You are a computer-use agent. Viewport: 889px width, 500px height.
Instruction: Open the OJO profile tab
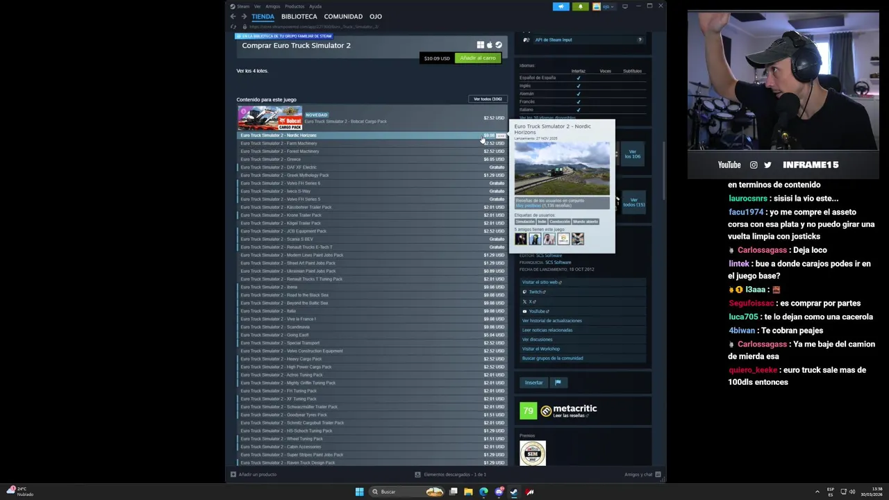click(x=376, y=17)
